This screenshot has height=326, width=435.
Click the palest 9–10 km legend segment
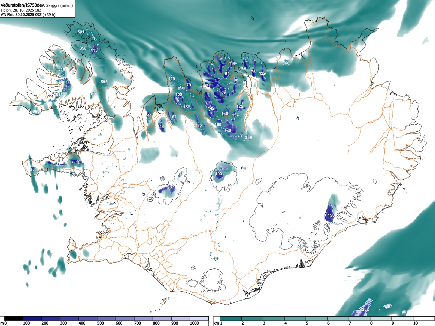[x=403, y=319]
